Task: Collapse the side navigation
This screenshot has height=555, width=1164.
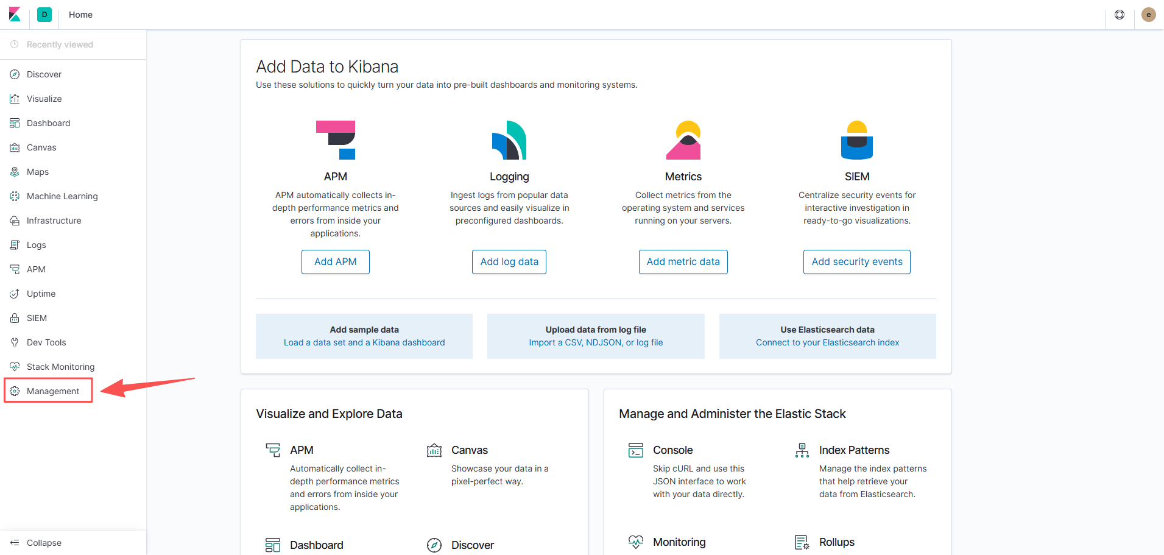Action: [x=37, y=543]
